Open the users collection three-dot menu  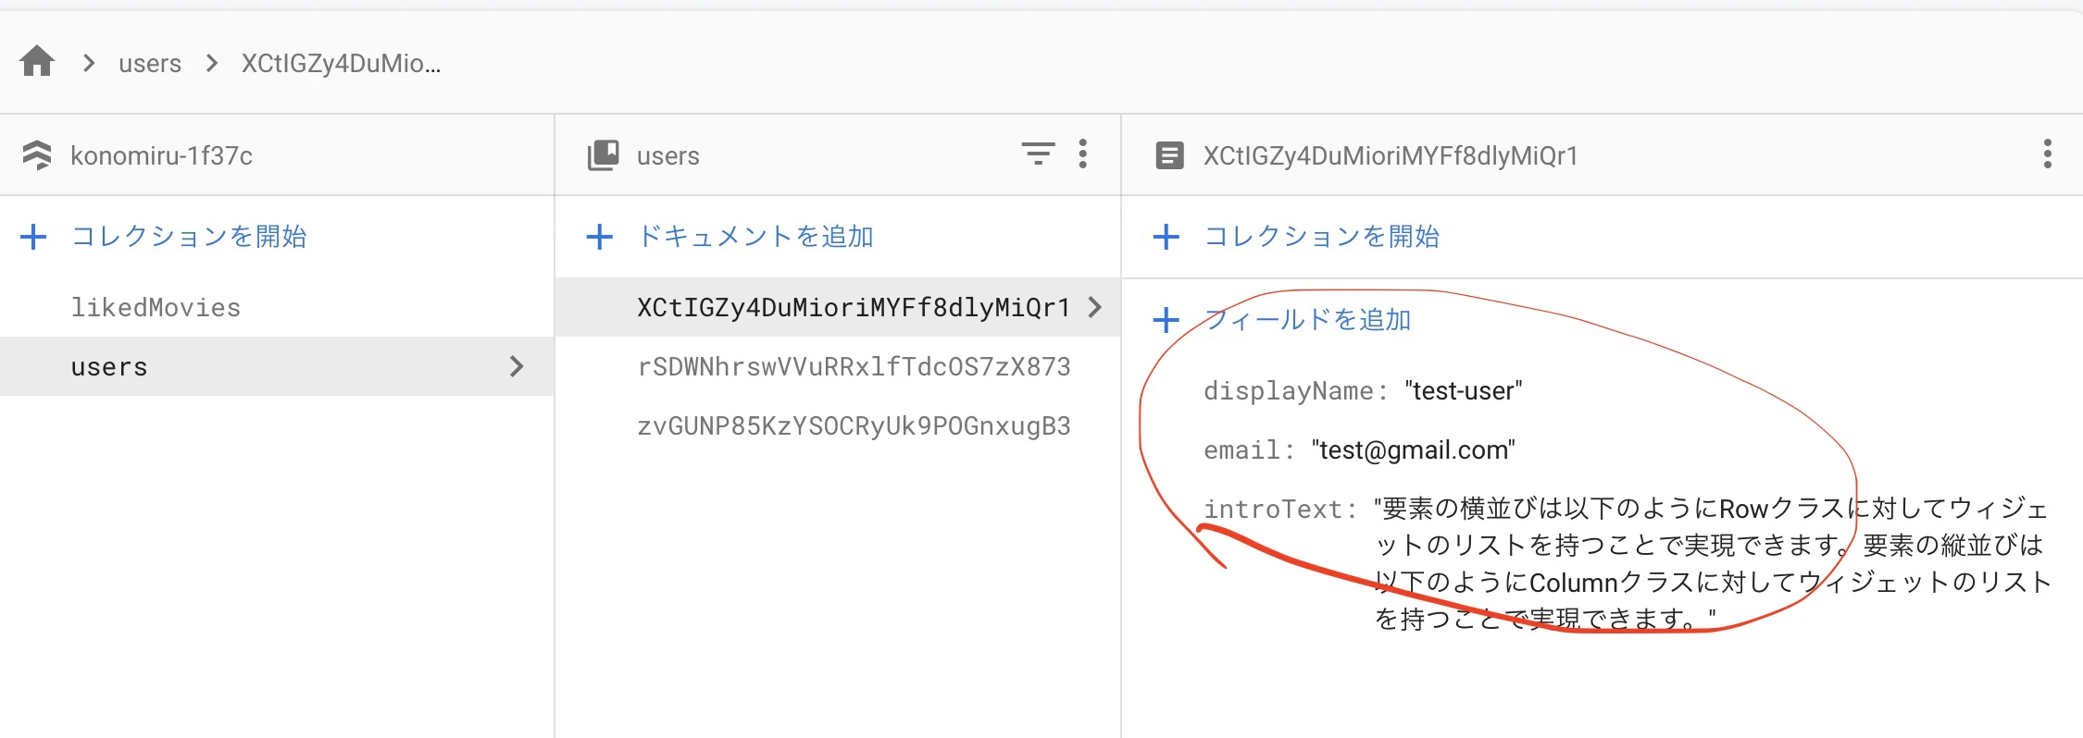tap(1082, 154)
